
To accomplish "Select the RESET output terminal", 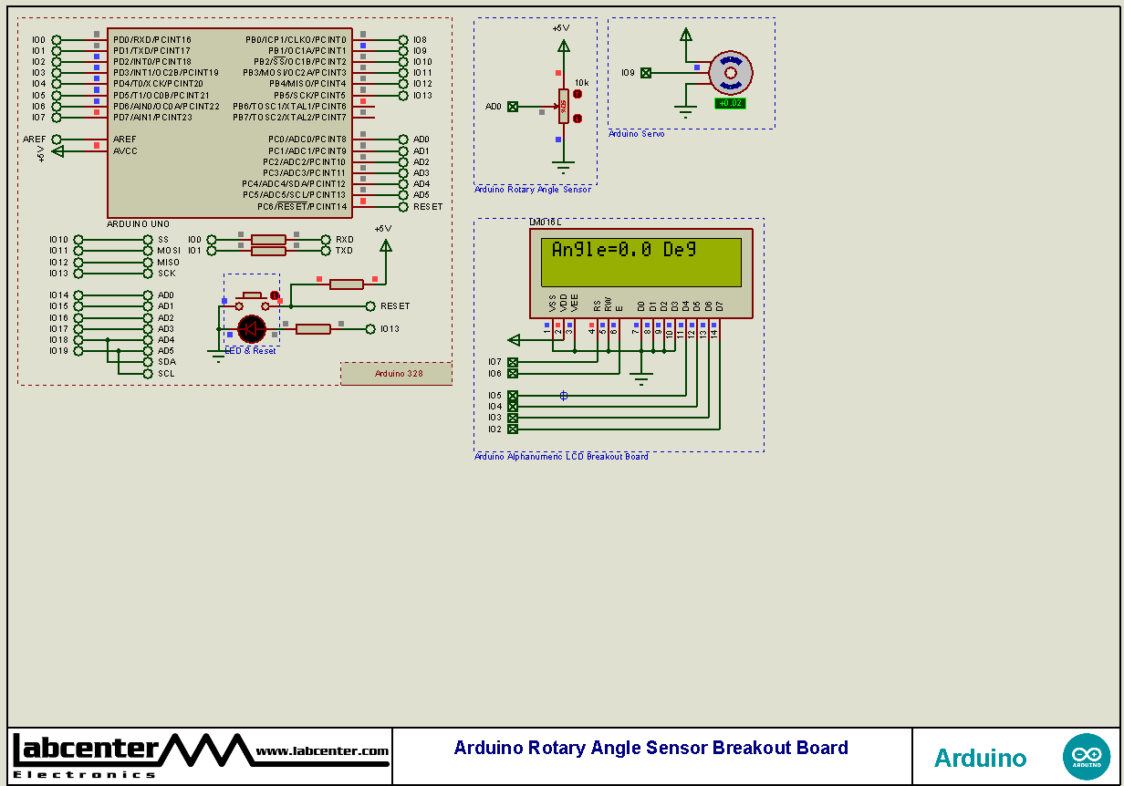I will [x=370, y=305].
